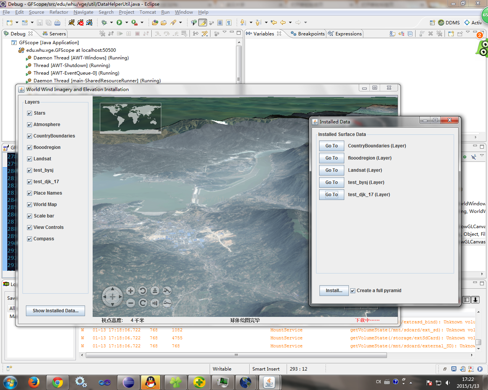
Task: Show Type Names icon in Variables view
Action: point(392,34)
